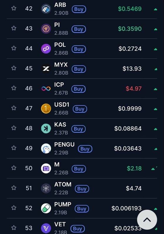Star the rank 50 coin M
This screenshot has width=164, height=234.
coord(14,168)
